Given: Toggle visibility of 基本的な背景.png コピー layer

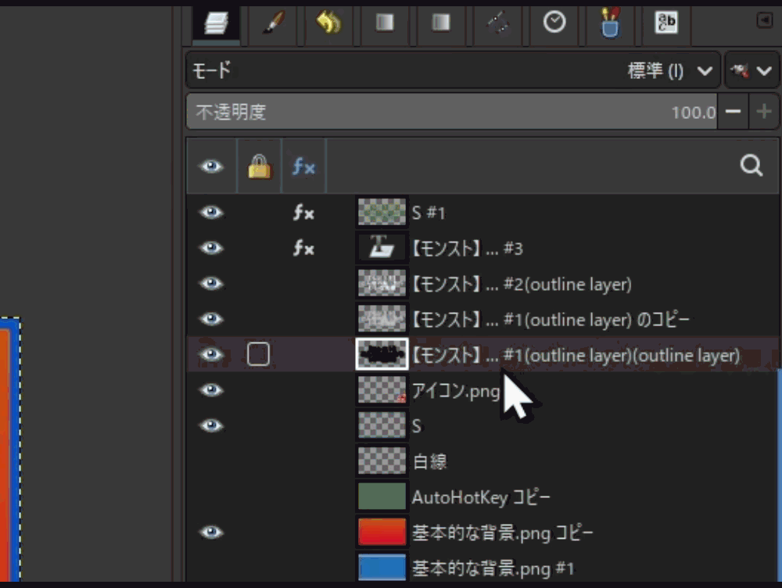Looking at the screenshot, I should tap(211, 532).
